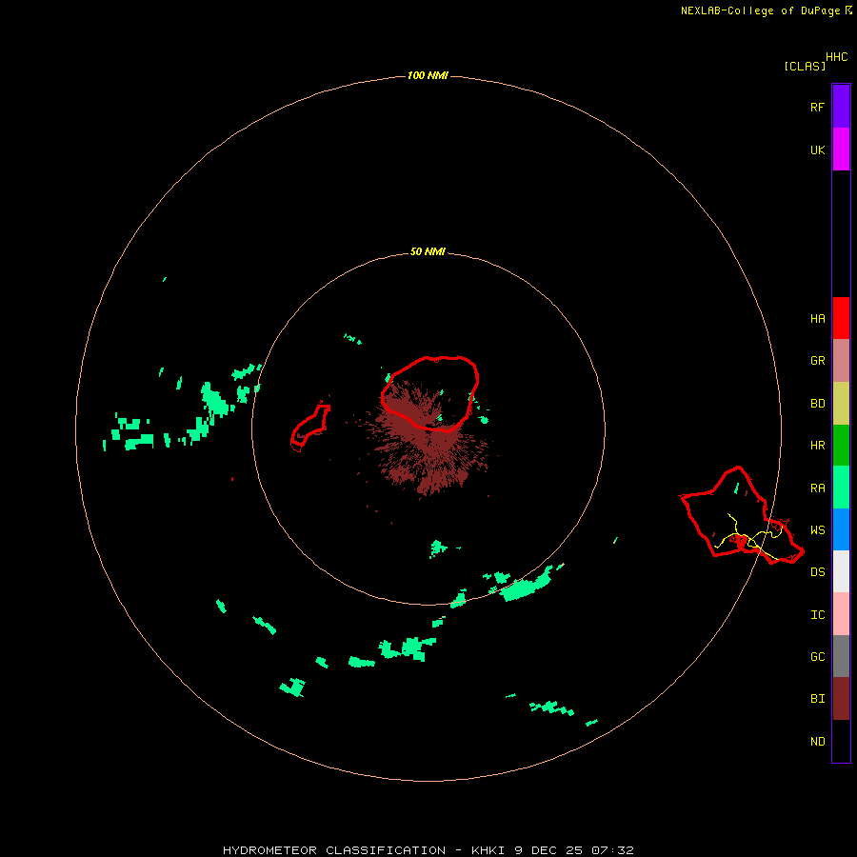Click the KHKI station identifier
The height and width of the screenshot is (857, 857).
[489, 850]
